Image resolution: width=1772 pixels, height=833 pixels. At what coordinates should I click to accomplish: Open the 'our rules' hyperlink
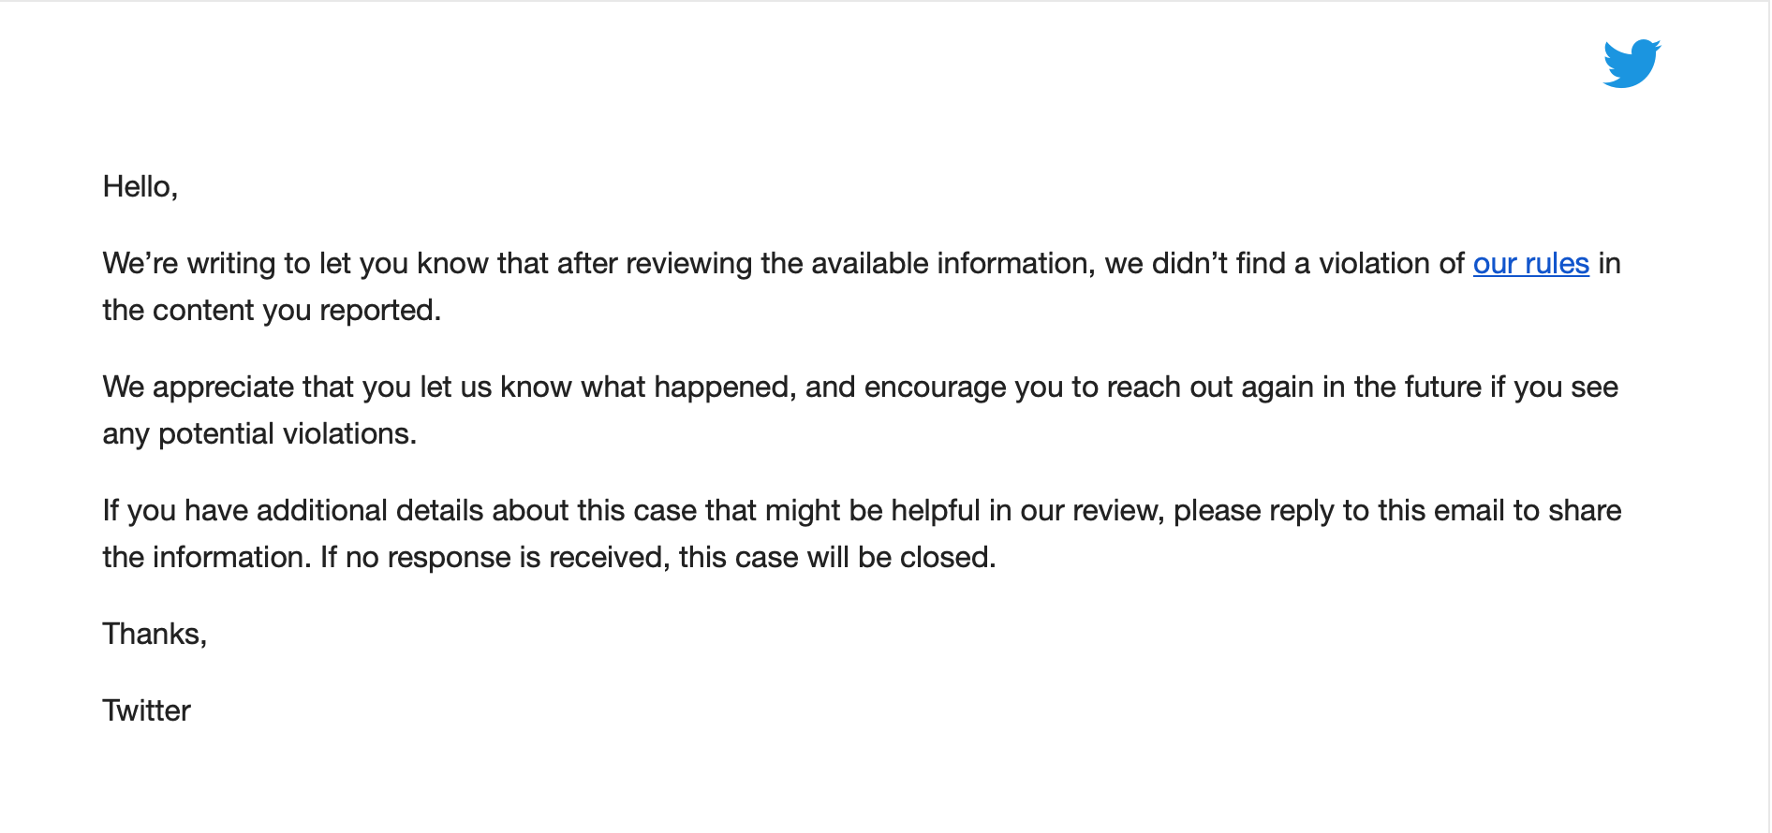coord(1530,264)
